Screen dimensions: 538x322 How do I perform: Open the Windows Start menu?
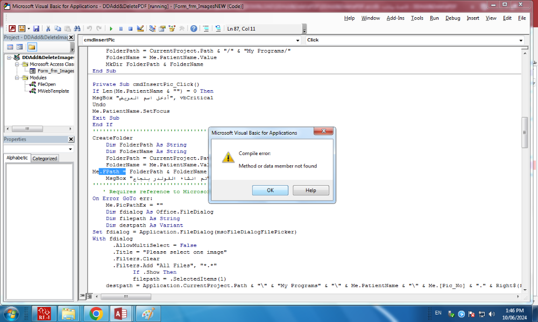pos(11,313)
